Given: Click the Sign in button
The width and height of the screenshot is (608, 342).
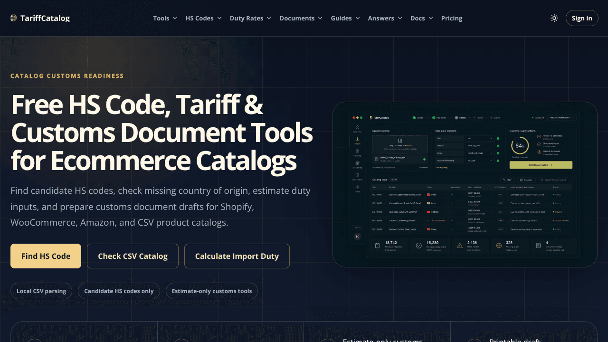Looking at the screenshot, I should [582, 18].
